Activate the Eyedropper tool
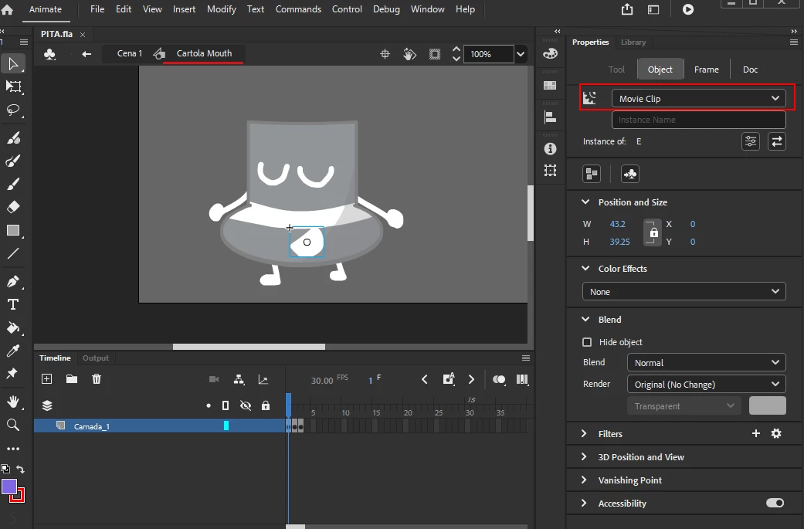Image resolution: width=804 pixels, height=529 pixels. [13, 351]
